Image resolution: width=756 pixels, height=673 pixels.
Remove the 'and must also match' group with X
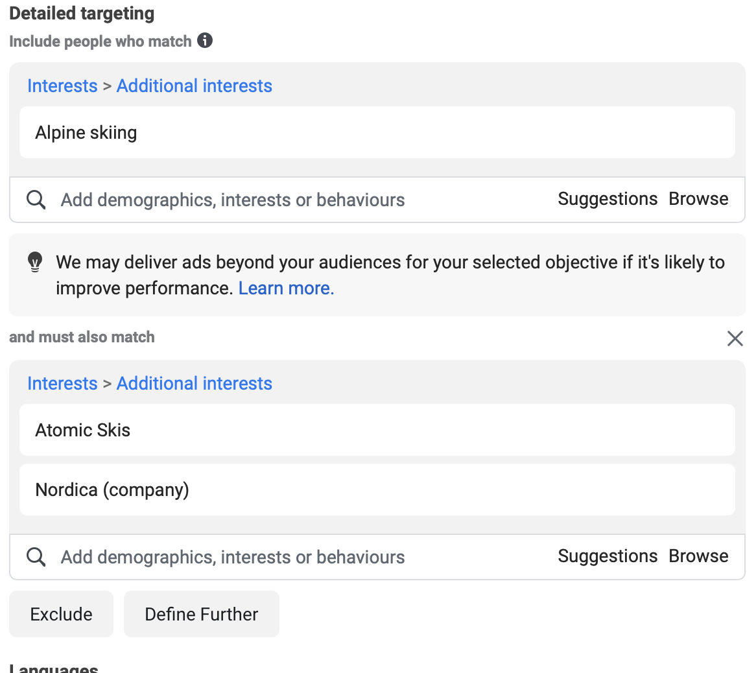[735, 338]
